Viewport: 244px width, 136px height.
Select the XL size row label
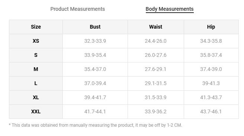pos(36,97)
